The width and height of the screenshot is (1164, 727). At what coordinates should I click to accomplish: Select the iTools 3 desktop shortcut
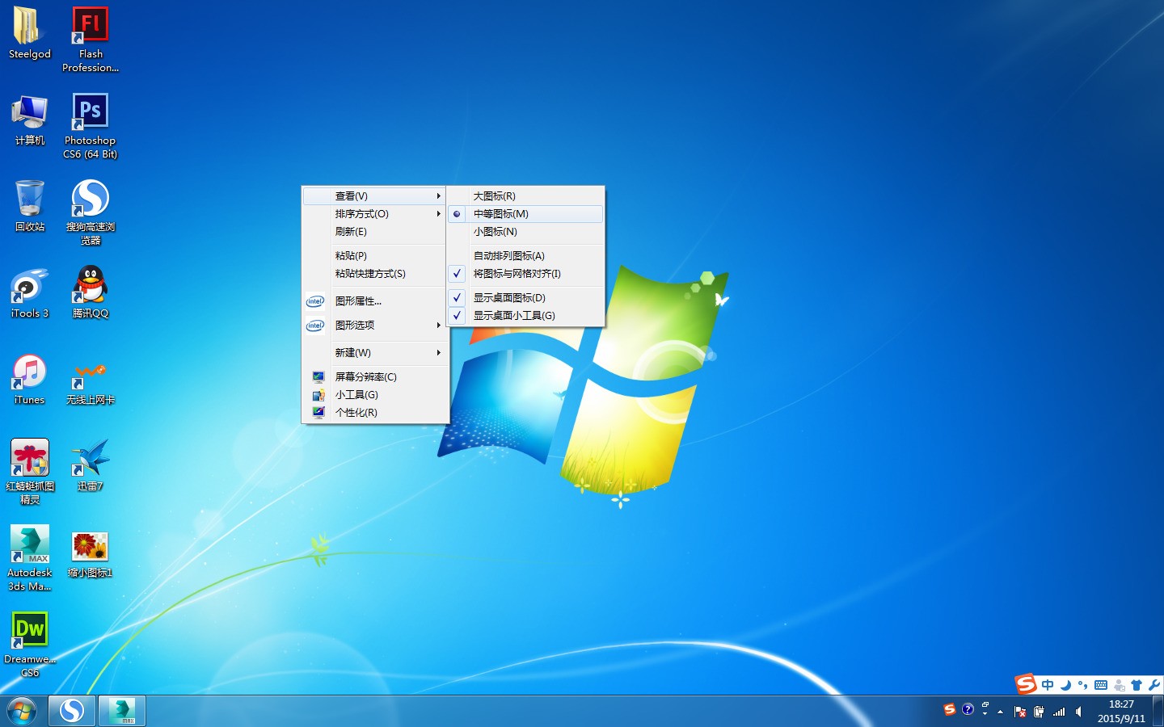tap(29, 292)
